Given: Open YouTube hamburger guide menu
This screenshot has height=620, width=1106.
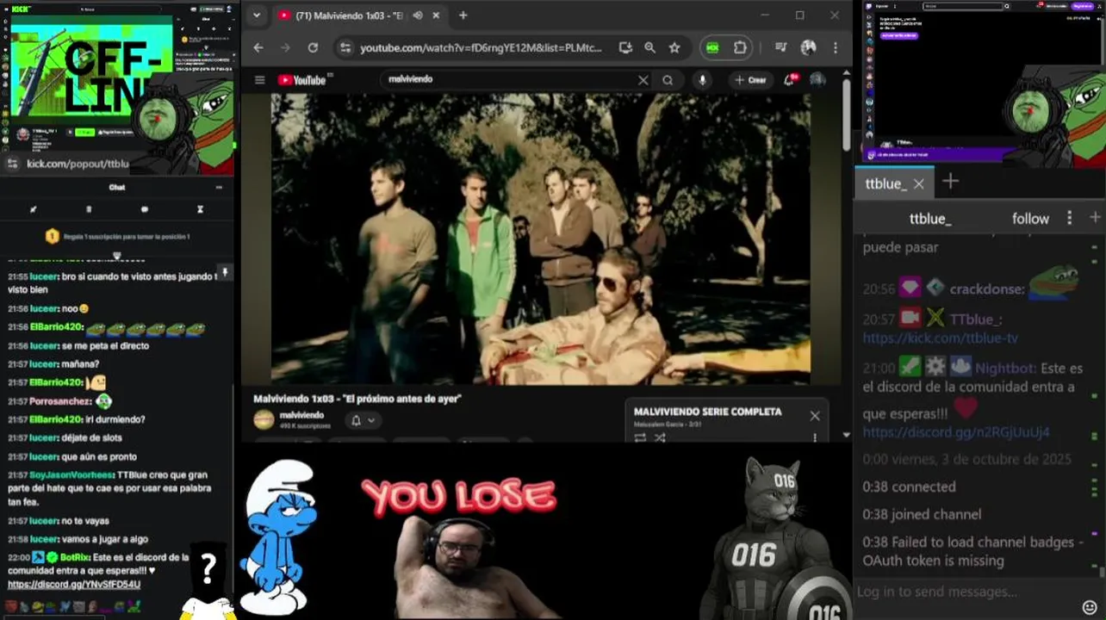Looking at the screenshot, I should point(259,80).
